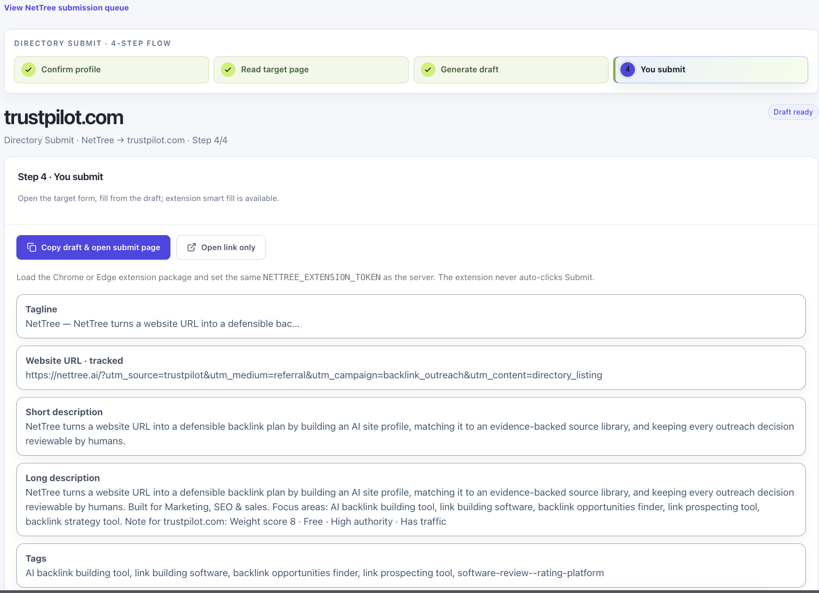Click the copy icon in the draft button
The image size is (819, 593).
31,247
